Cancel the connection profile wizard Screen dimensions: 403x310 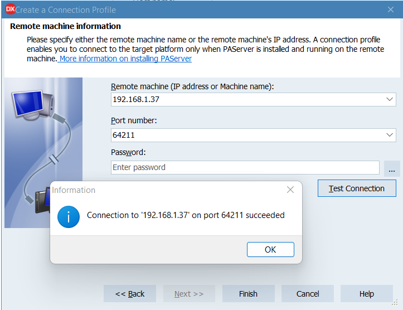tap(308, 293)
